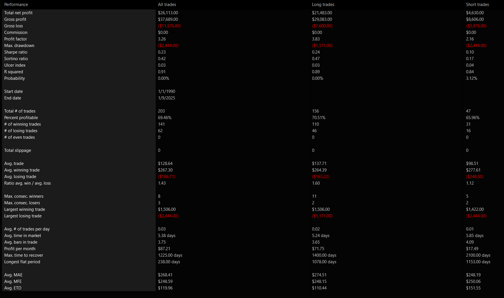Click # of even trades row label
The height and width of the screenshot is (298, 504).
[19, 137]
